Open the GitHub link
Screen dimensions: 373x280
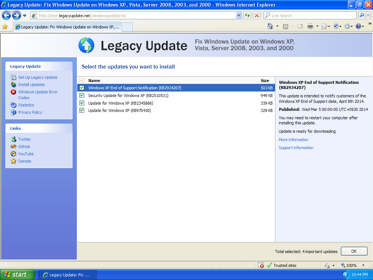click(x=24, y=147)
